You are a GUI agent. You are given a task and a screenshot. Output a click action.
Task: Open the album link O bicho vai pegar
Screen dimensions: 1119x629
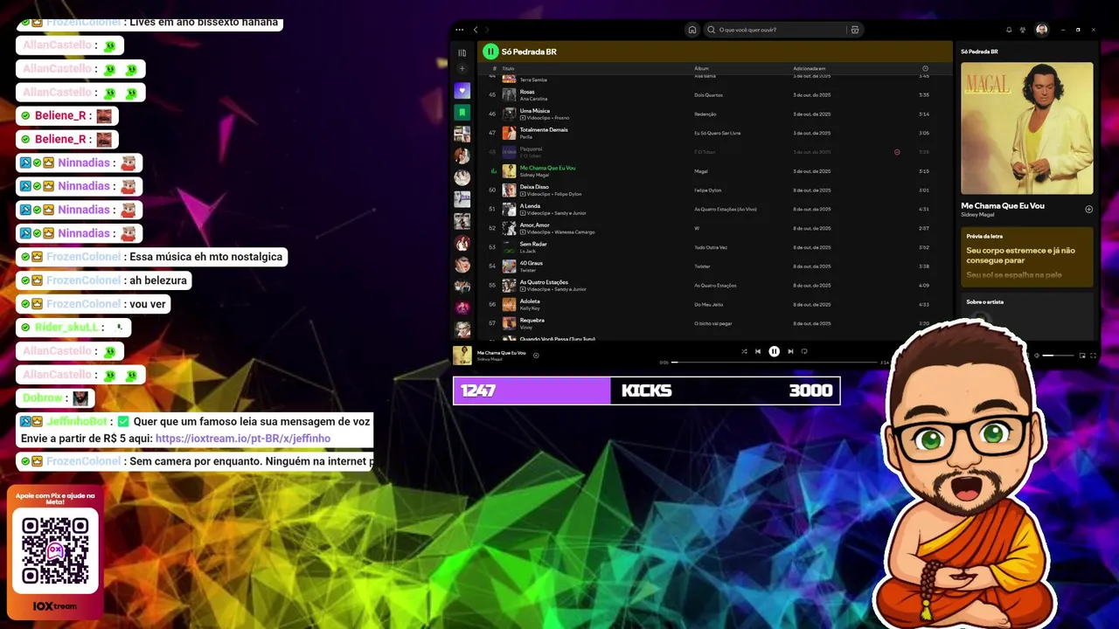point(713,323)
